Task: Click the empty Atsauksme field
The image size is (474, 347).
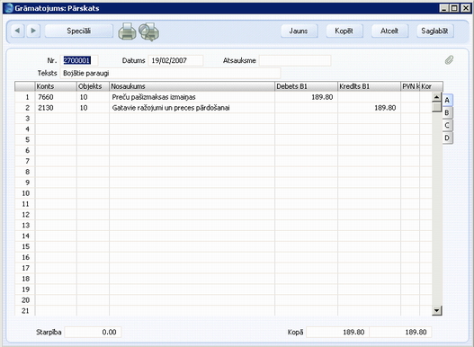Action: click(x=295, y=60)
